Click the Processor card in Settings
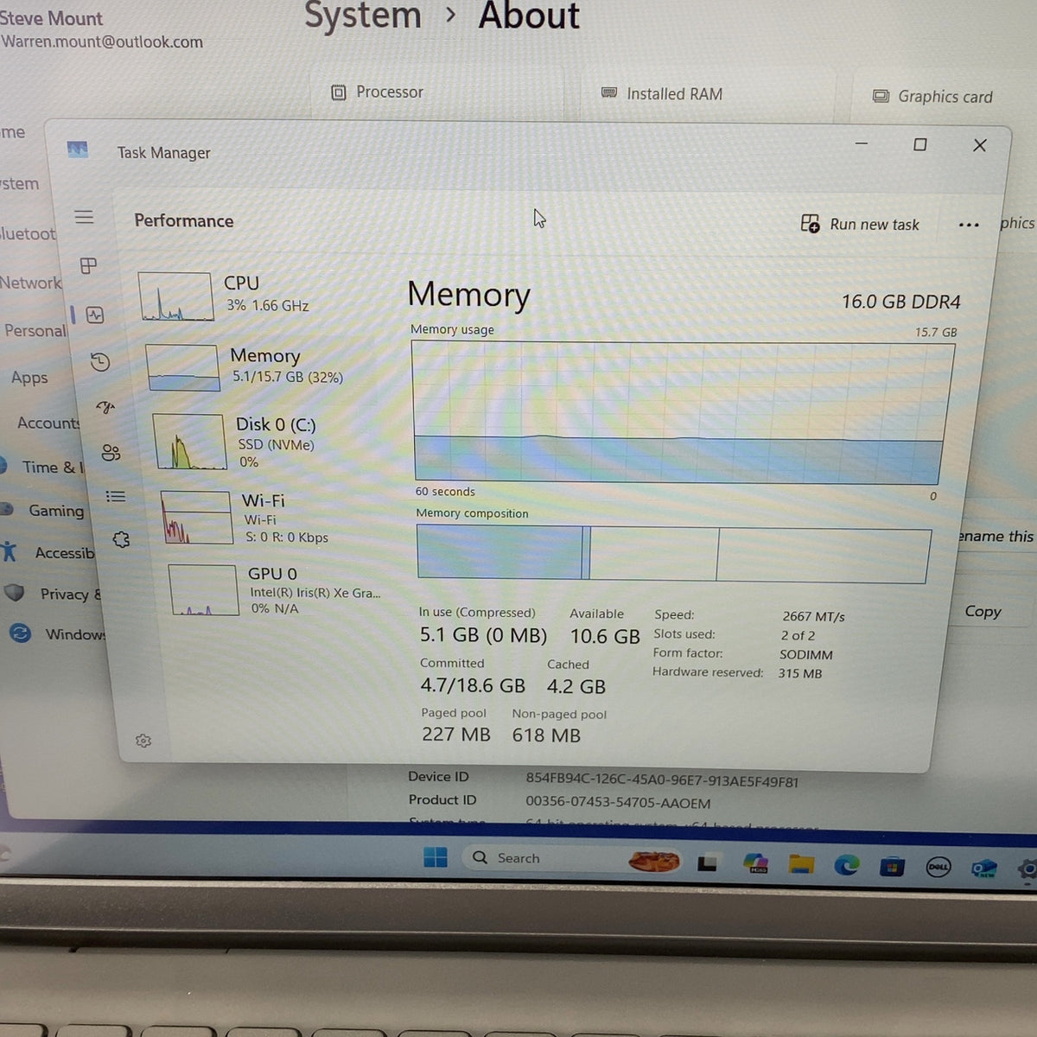This screenshot has height=1037, width=1037. click(436, 92)
